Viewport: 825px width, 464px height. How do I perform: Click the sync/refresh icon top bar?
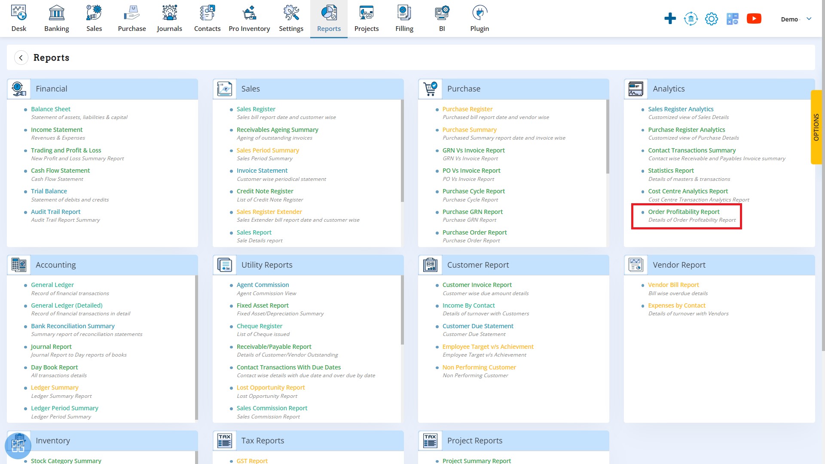pos(691,19)
